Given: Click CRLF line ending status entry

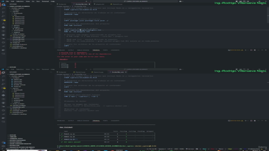Looking at the screenshot, I should pyautogui.click(x=176, y=149).
